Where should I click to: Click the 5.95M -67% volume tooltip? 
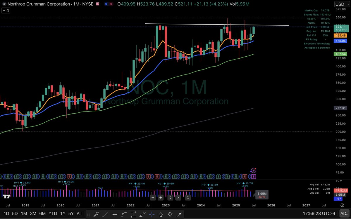(x=261, y=195)
